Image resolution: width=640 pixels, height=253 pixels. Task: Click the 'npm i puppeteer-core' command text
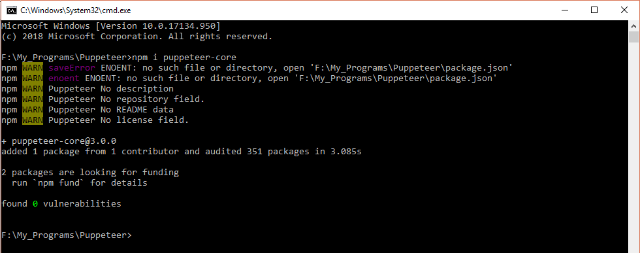coord(184,57)
